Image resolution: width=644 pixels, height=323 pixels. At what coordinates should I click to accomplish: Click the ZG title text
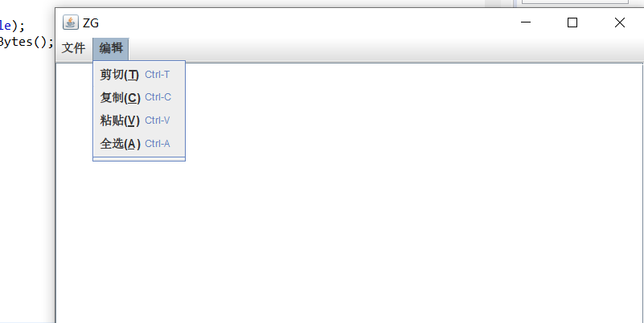pos(91,23)
